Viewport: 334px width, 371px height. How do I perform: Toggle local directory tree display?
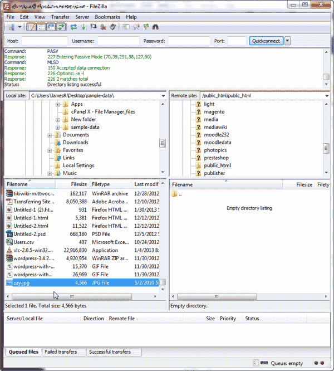point(41,27)
